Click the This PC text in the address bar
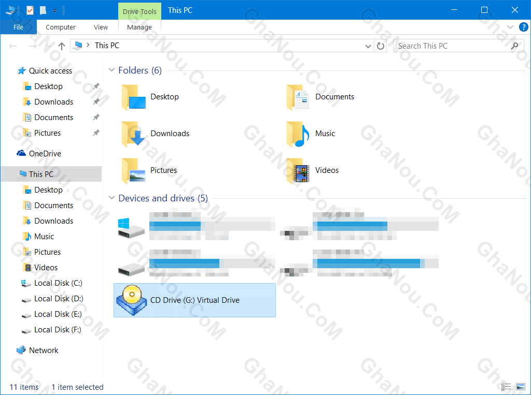This screenshot has height=395, width=531. [107, 46]
